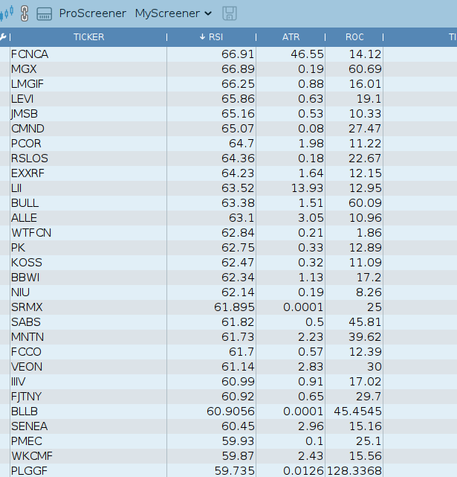
Task: Open the VEON ticker row
Action: click(27, 367)
